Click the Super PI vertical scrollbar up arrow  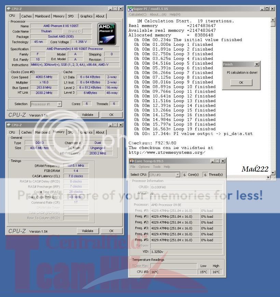pyautogui.click(x=272, y=20)
